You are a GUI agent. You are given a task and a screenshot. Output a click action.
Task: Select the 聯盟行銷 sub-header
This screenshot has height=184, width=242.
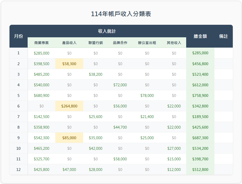pos(95,43)
